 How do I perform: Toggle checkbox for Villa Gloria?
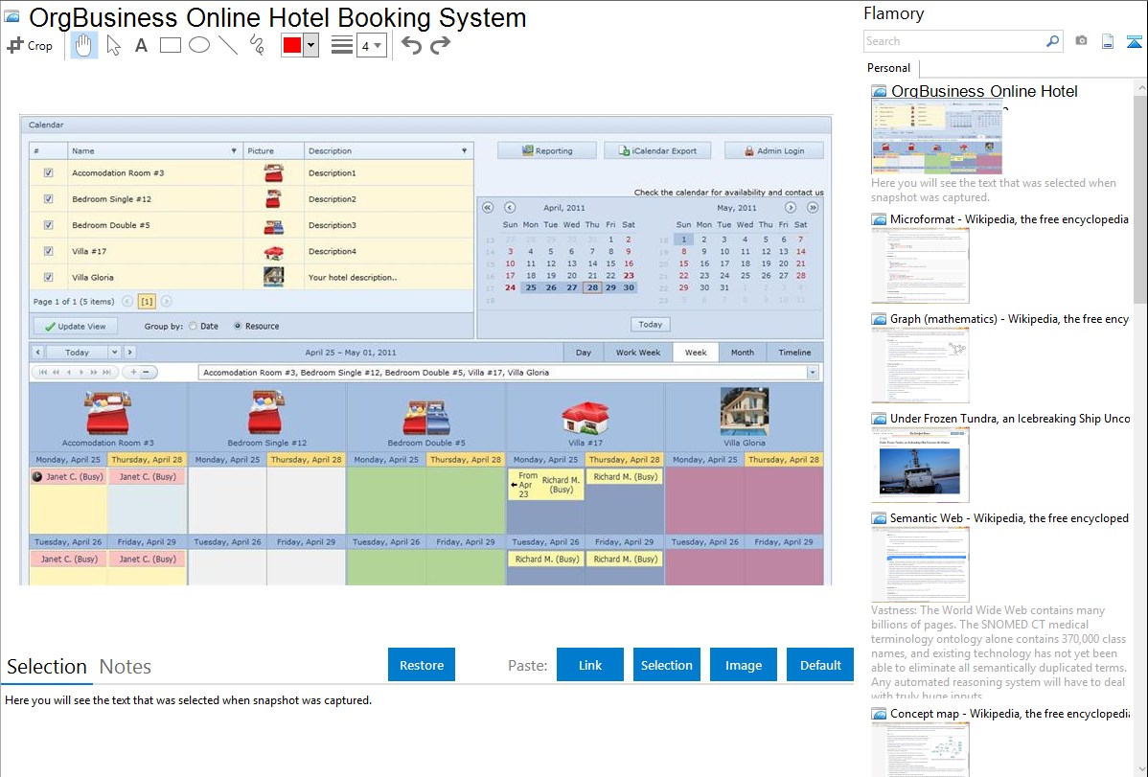pyautogui.click(x=48, y=278)
